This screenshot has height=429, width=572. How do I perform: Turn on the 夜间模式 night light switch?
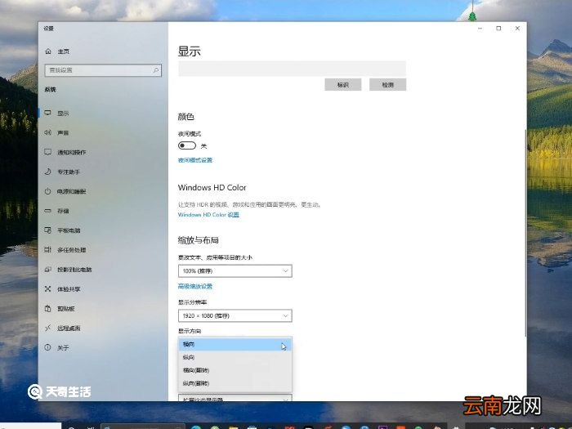(187, 145)
